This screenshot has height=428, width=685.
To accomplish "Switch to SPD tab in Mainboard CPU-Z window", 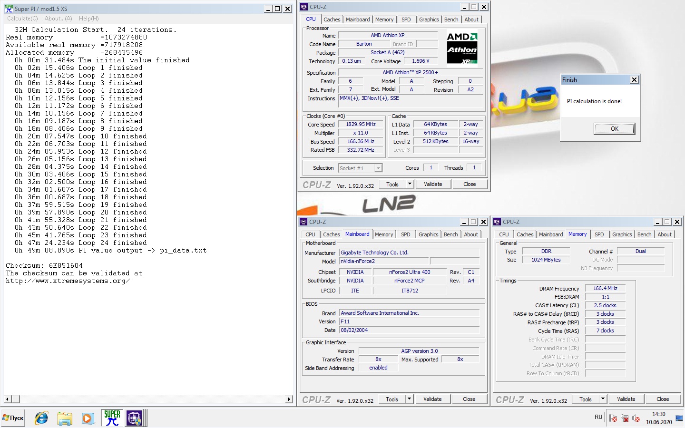I will click(405, 234).
